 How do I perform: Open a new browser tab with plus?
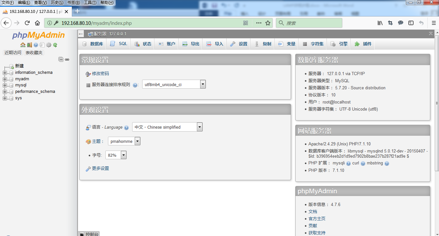(x=77, y=11)
